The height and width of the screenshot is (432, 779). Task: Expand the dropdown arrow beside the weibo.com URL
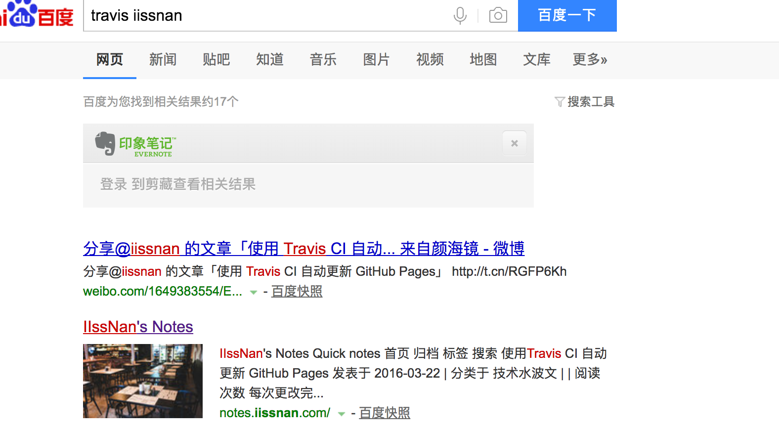(254, 292)
